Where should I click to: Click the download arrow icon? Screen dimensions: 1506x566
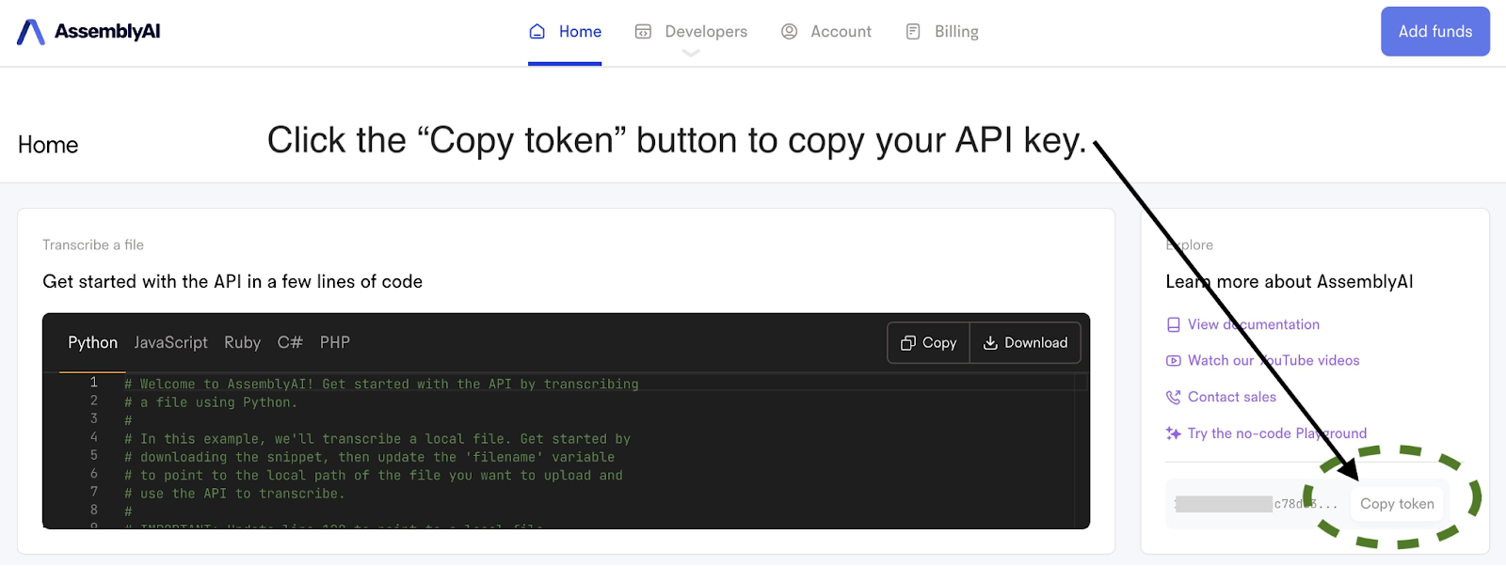(x=990, y=343)
